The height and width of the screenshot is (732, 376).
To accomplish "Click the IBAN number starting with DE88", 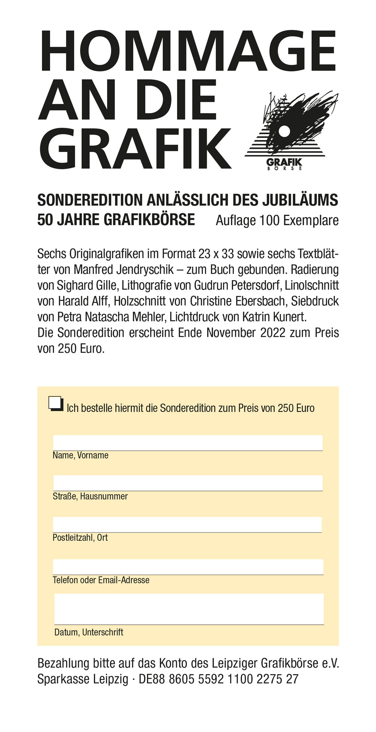I will (x=218, y=679).
